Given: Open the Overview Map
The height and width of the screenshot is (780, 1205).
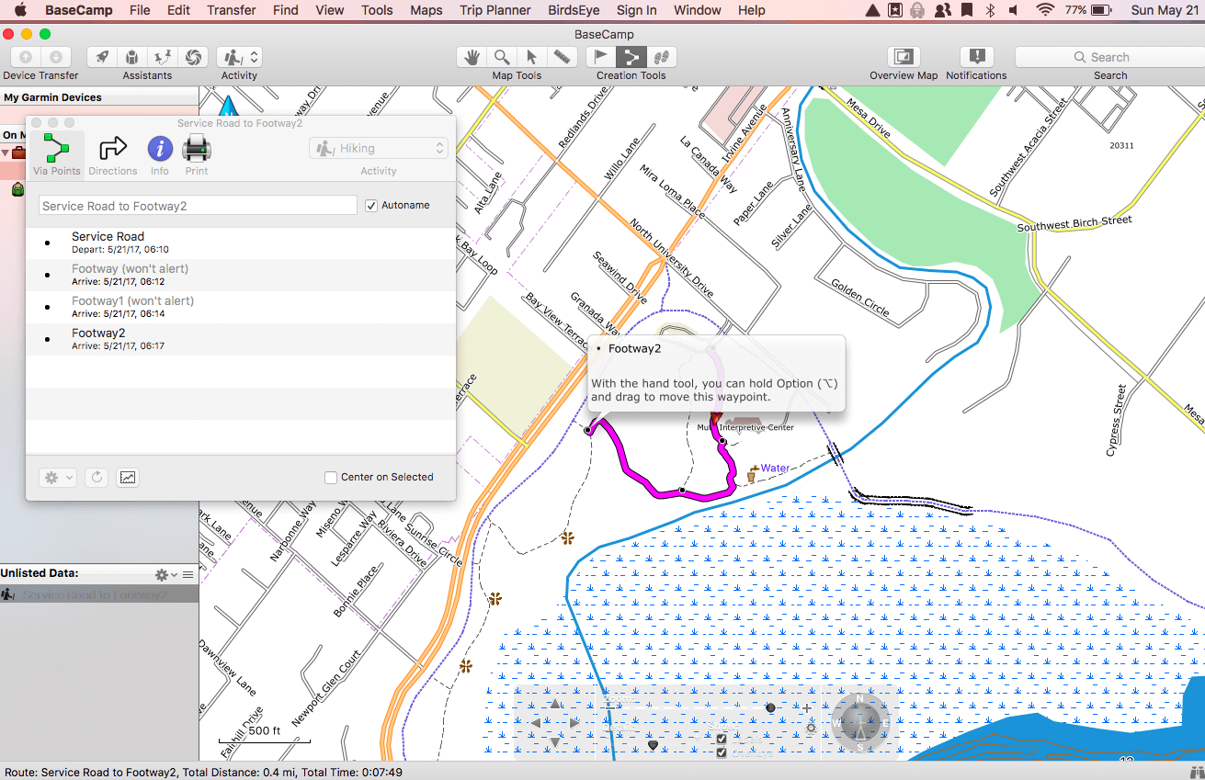Looking at the screenshot, I should 904,57.
